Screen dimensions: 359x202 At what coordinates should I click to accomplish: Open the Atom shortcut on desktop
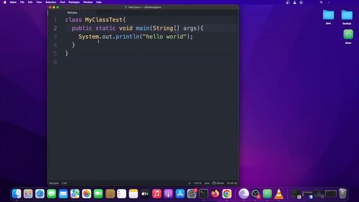(348, 36)
